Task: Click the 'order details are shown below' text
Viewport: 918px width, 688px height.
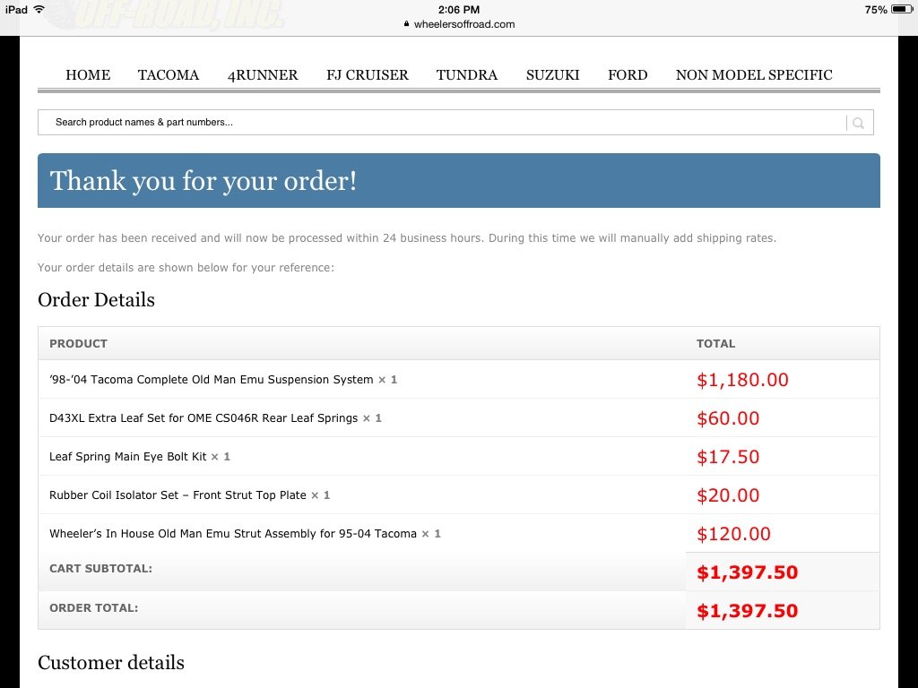Action: point(186,267)
